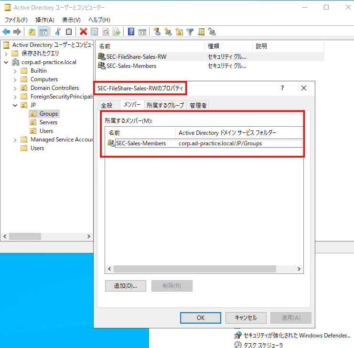Select the Copy clipboard icon

69,32
